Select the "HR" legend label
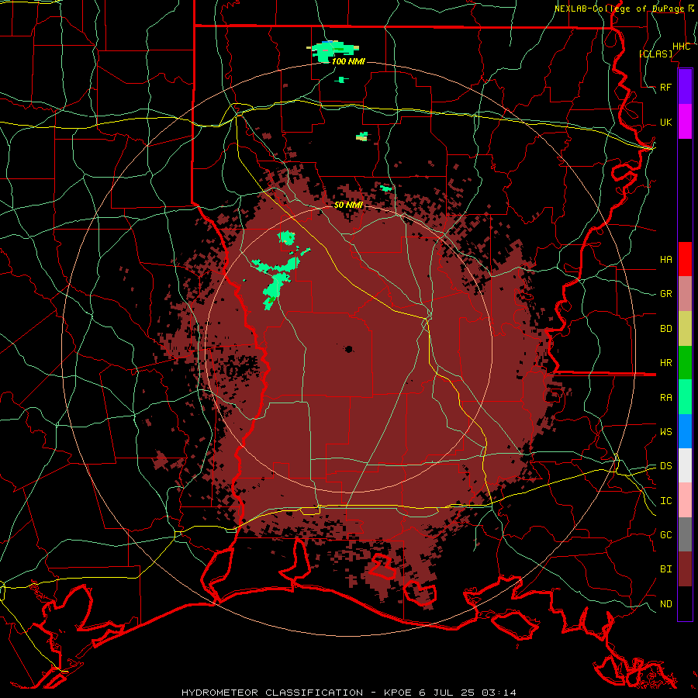This screenshot has height=698, width=698. click(x=665, y=363)
